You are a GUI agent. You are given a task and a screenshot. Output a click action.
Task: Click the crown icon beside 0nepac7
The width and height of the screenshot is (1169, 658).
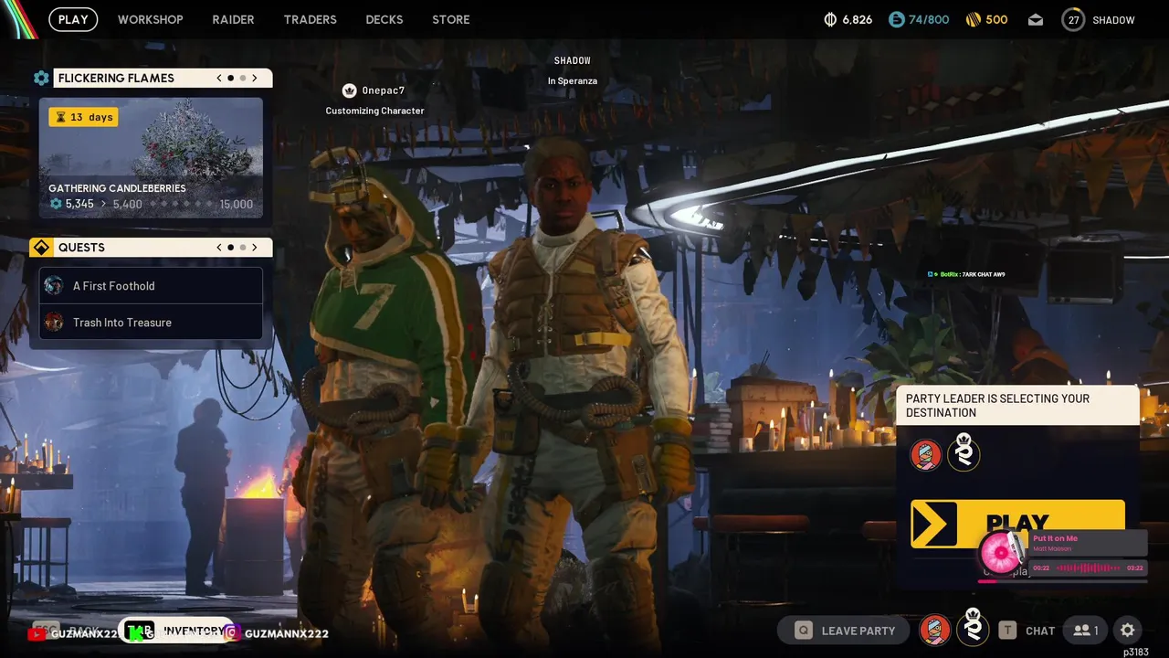coord(349,90)
